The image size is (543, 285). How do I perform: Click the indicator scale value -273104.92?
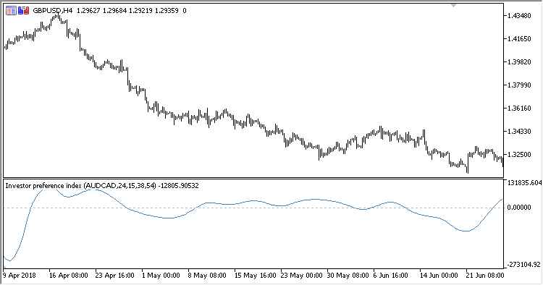(523, 265)
